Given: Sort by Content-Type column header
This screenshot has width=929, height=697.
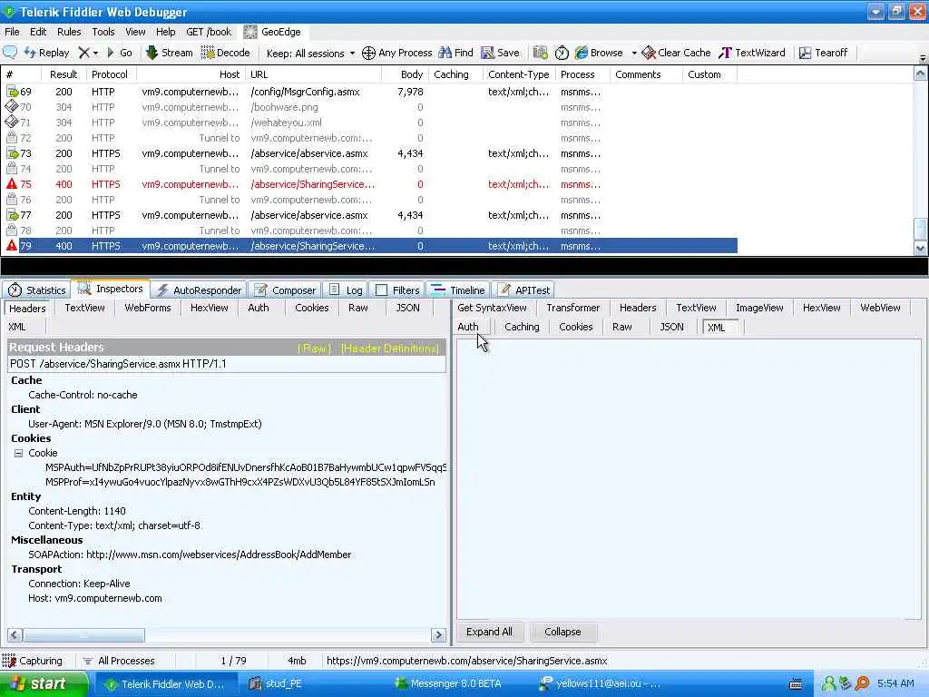Looking at the screenshot, I should tap(518, 74).
